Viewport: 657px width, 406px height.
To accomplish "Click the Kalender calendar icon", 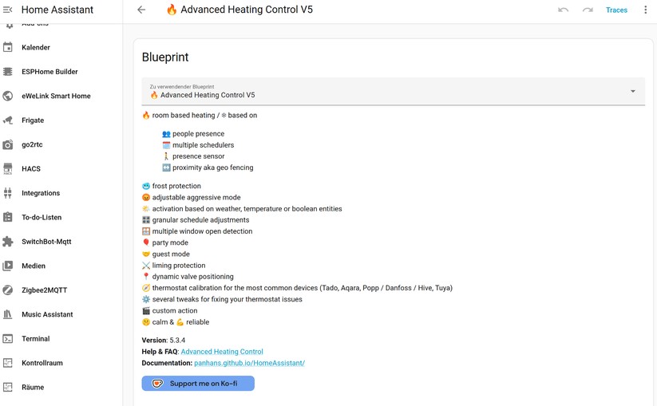I will point(7,47).
